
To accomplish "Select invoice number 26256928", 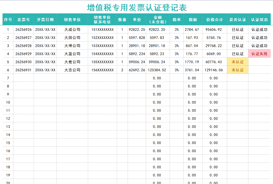I will tap(24, 46).
